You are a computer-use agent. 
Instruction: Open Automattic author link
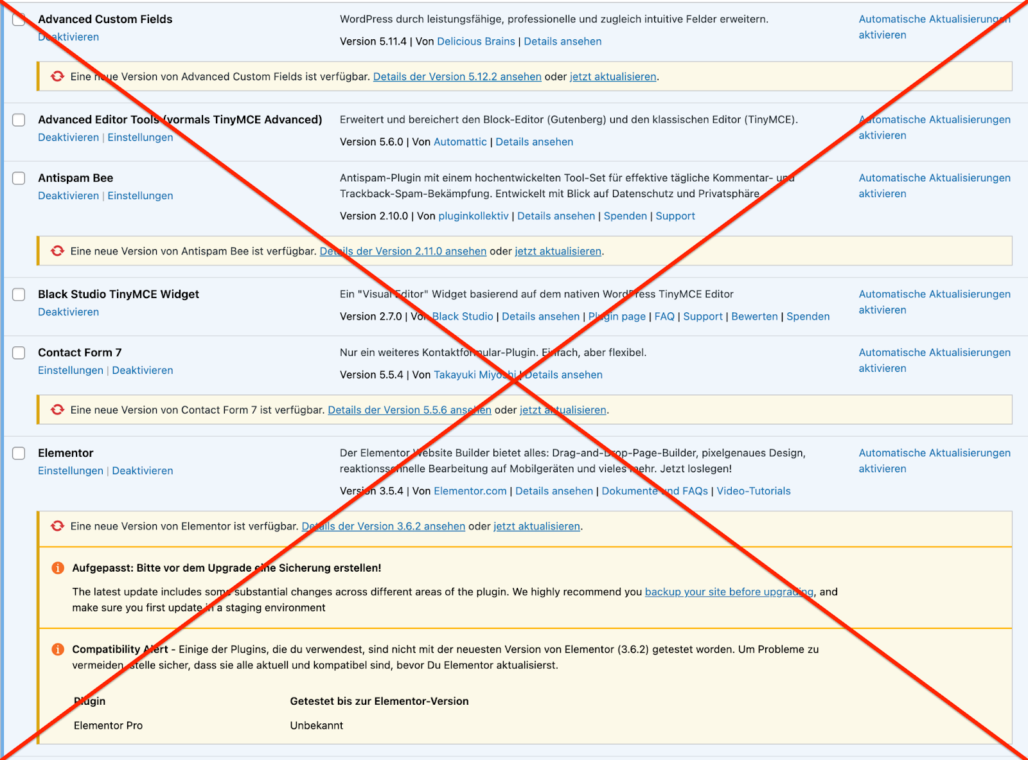(x=460, y=142)
